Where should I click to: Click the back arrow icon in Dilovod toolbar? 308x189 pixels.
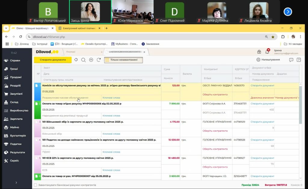tap(76, 60)
